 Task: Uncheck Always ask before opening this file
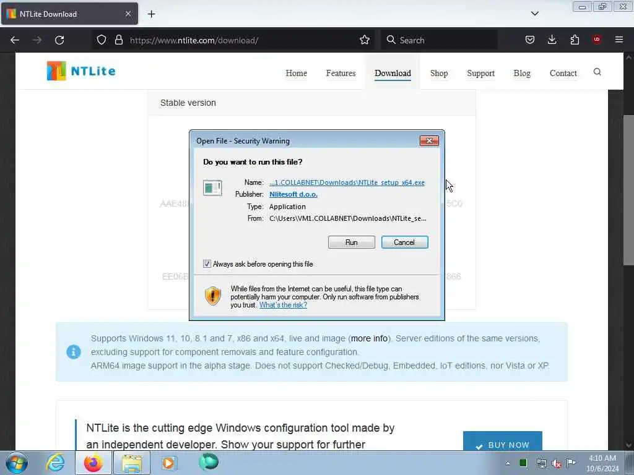point(207,263)
